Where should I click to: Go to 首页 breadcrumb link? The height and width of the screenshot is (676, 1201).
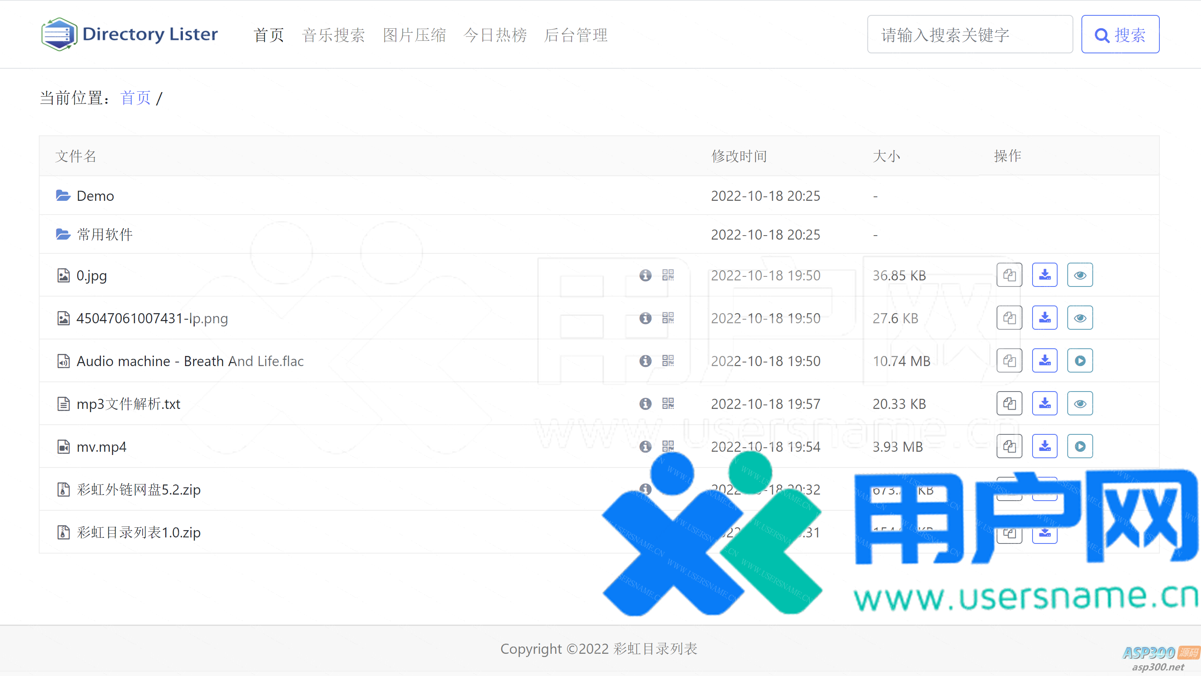coord(135,98)
